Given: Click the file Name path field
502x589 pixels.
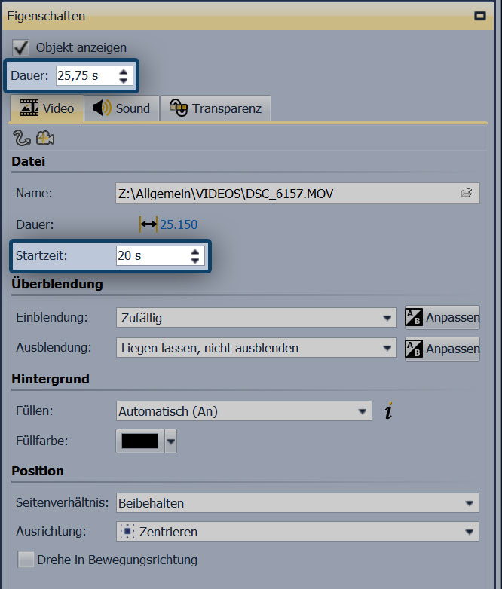Looking at the screenshot, I should pos(298,193).
